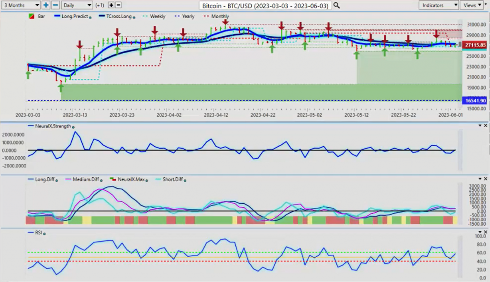Click the NeuralX.Max legend icon
This screenshot has width=490, height=282.
[113, 179]
